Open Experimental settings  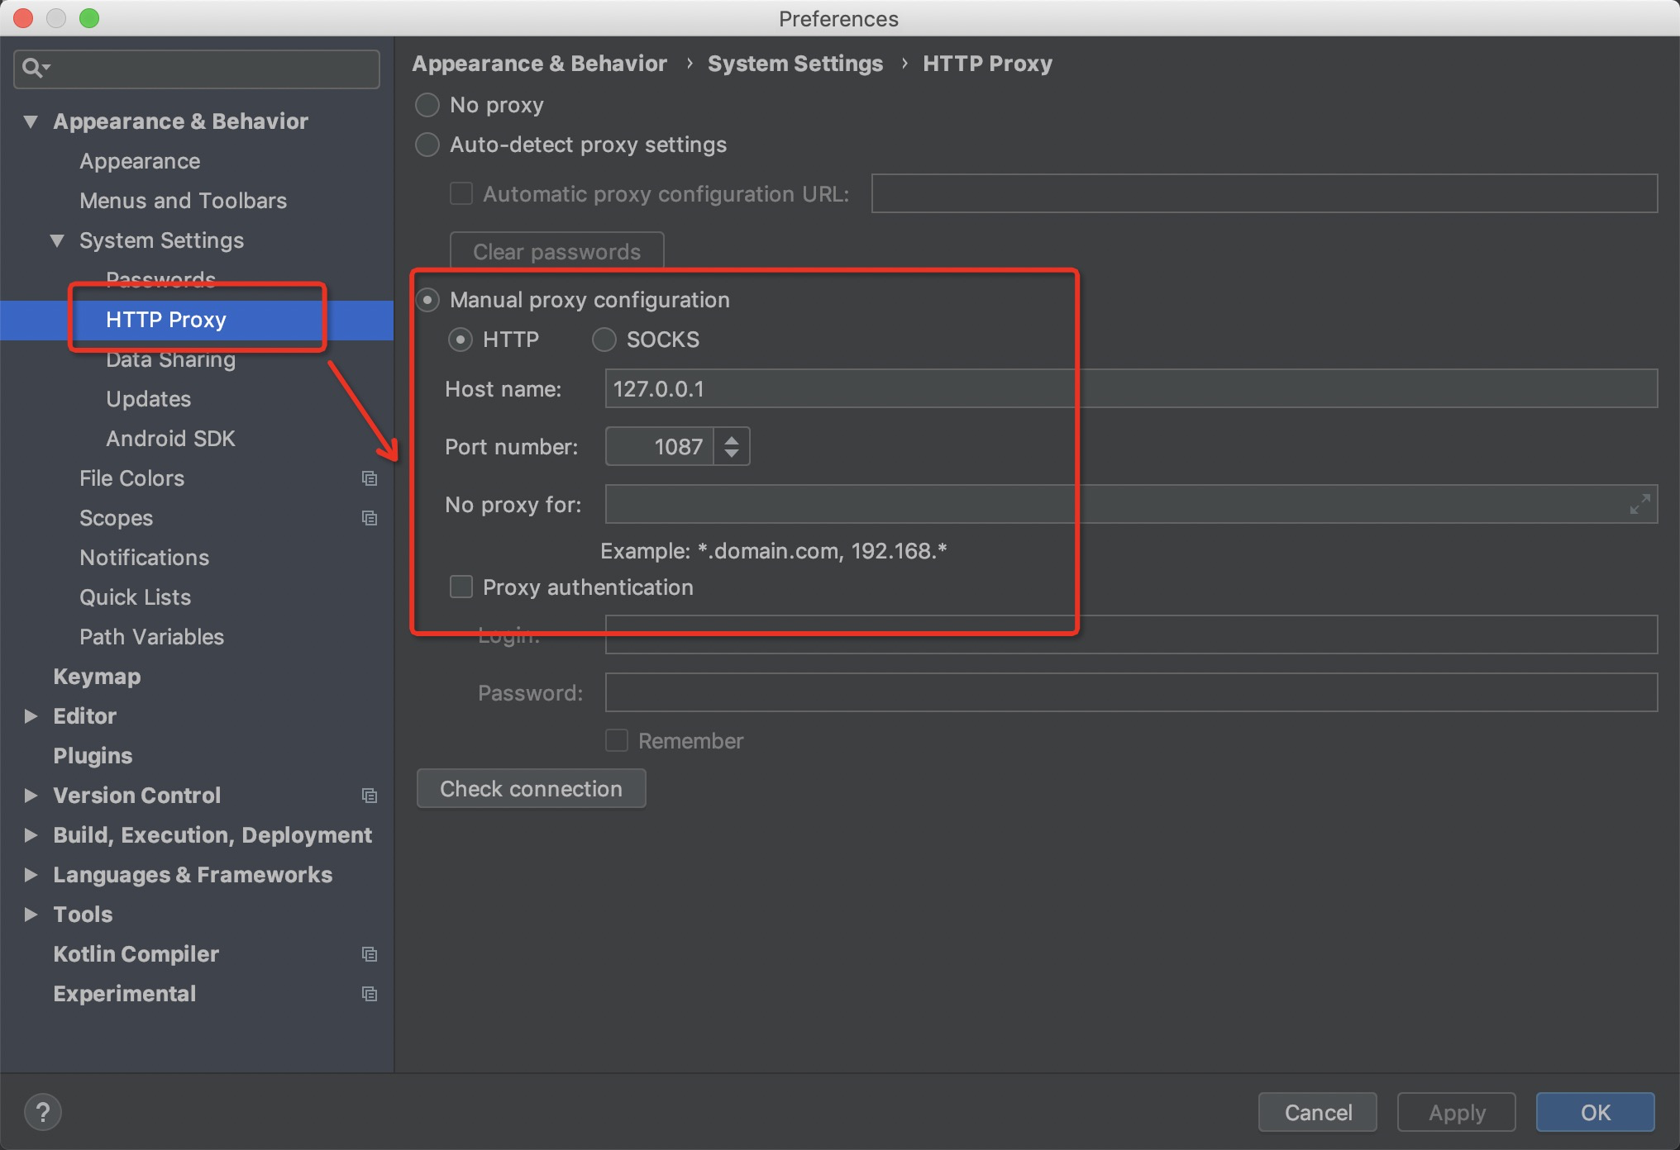(124, 994)
